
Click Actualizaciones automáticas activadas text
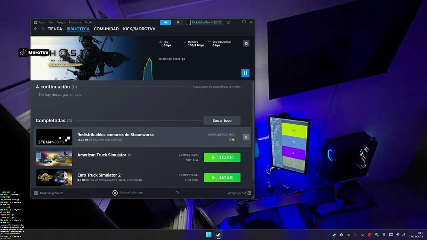(x=217, y=87)
